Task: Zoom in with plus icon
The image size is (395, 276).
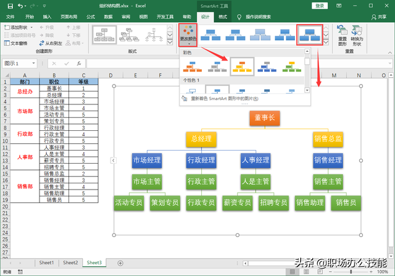Action: (x=371, y=272)
